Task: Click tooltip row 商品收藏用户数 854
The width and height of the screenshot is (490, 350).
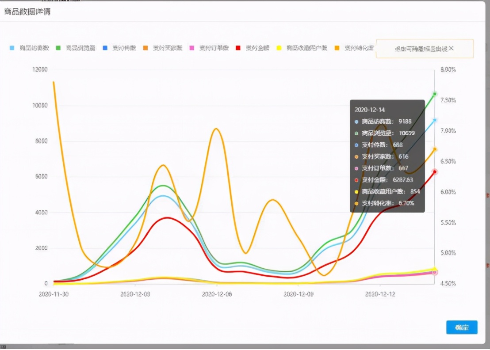Action: (x=387, y=191)
